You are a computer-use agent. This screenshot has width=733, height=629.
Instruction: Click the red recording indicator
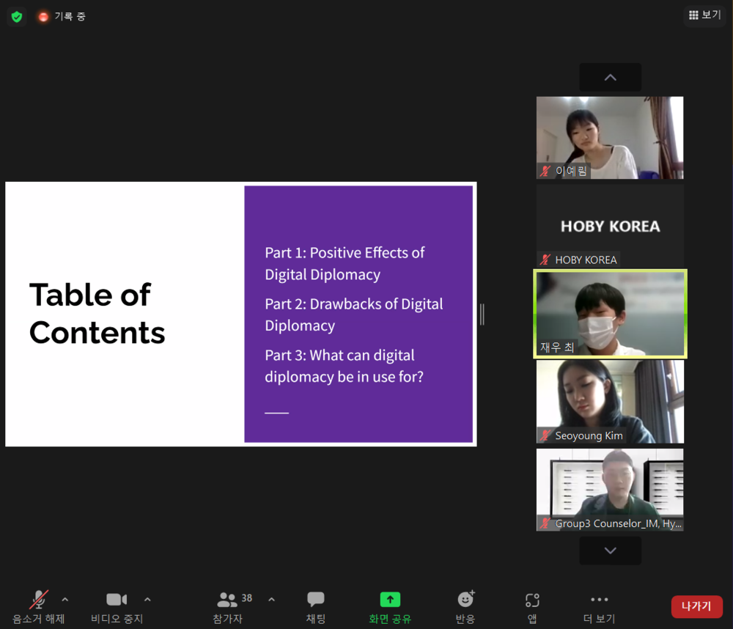tap(43, 17)
